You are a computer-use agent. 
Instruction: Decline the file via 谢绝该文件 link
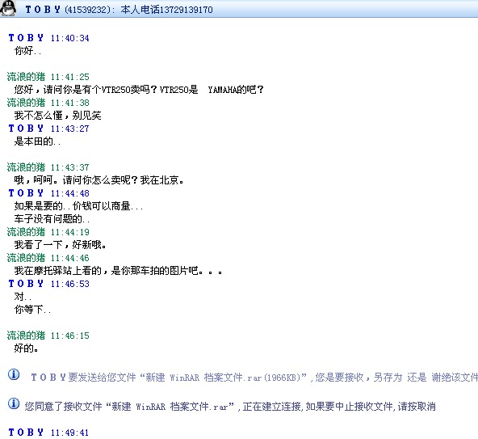click(455, 378)
